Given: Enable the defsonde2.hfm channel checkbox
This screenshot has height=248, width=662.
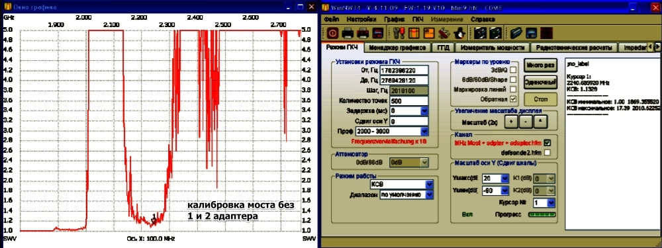Looking at the screenshot, I should coord(547,152).
